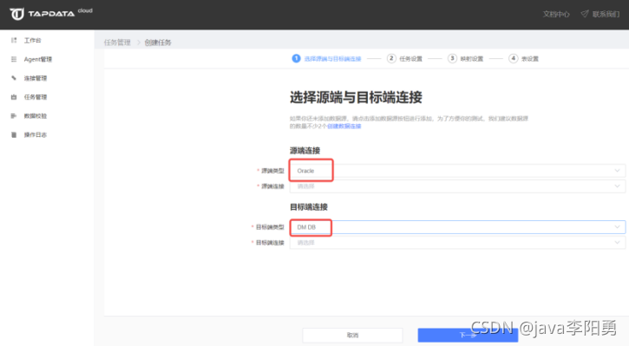Click the breadcrumb separator chevron

139,42
